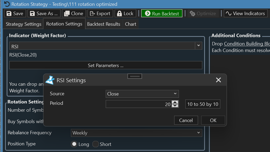Clone the rotation strategy

click(74, 14)
